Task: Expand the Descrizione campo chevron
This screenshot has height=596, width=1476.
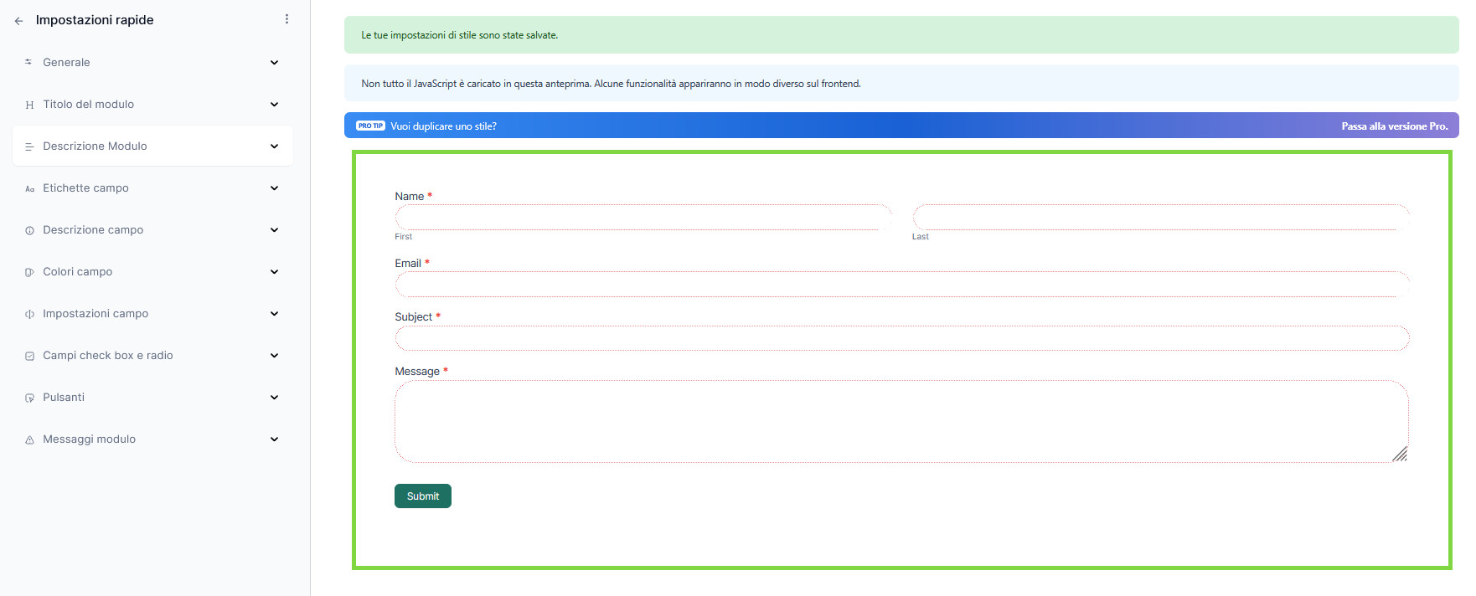Action: 274,229
